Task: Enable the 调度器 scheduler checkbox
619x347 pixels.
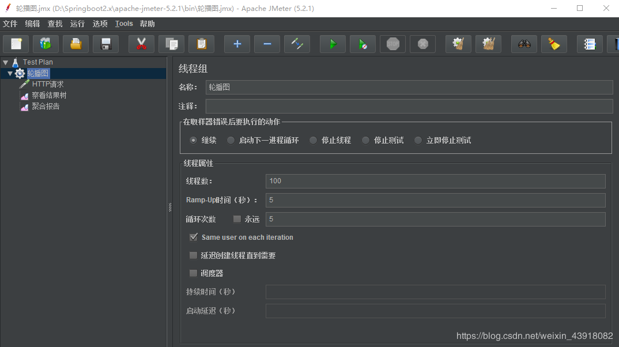Action: click(194, 273)
